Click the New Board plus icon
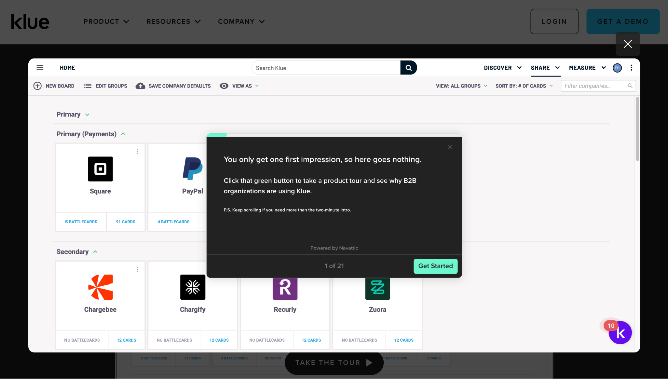Image resolution: width=668 pixels, height=379 pixels. pos(37,86)
